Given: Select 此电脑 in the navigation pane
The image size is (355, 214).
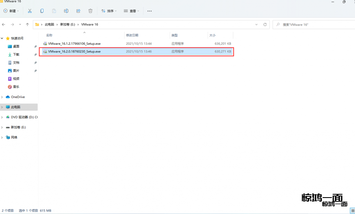Looking at the screenshot, I should pyautogui.click(x=16, y=107).
